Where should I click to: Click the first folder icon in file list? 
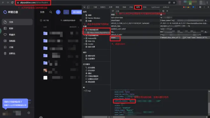[x=45, y=33]
